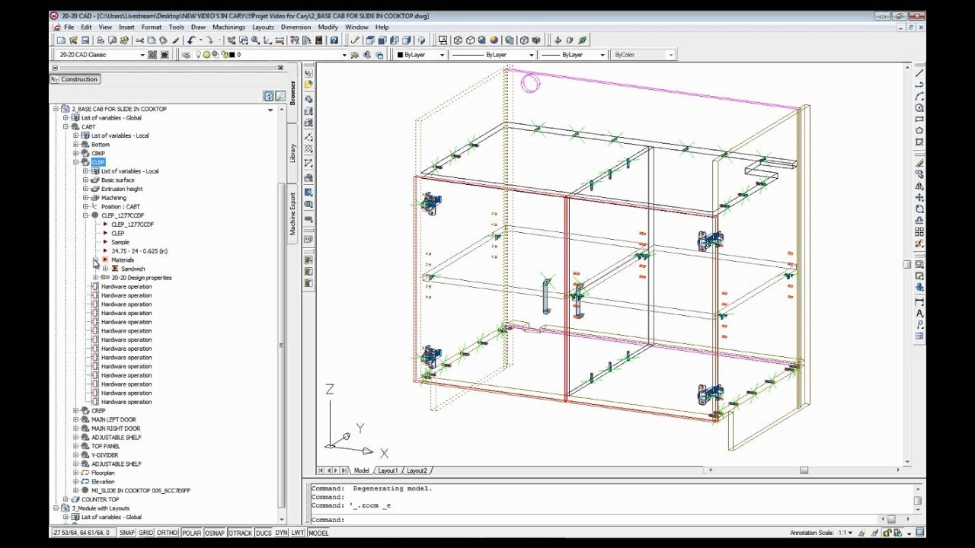This screenshot has height=548, width=975.
Task: Switch to the Layout2 tab
Action: point(417,470)
